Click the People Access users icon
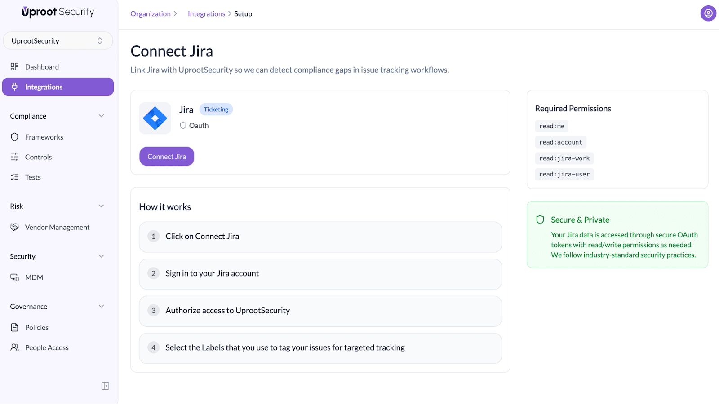The width and height of the screenshot is (719, 404). 14,347
